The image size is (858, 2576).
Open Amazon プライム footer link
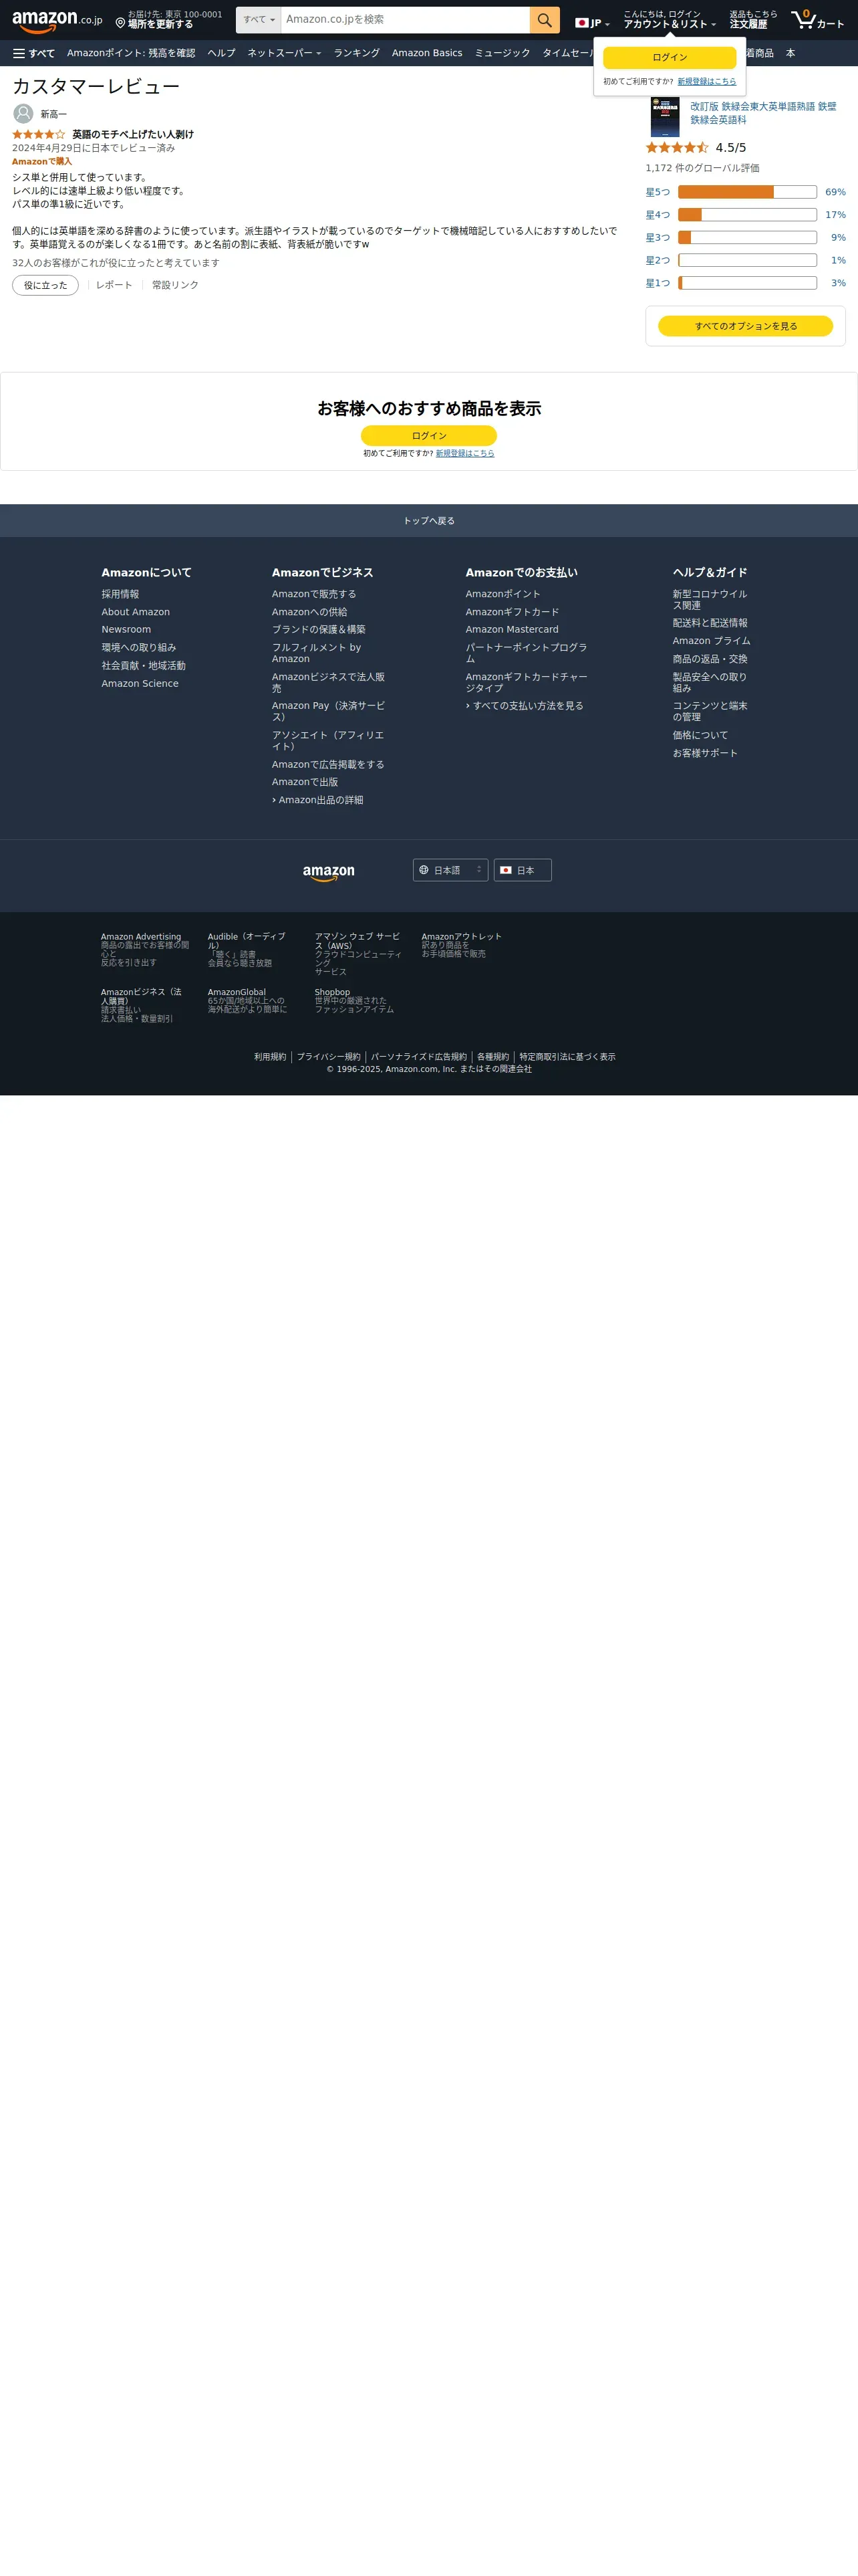coord(711,641)
